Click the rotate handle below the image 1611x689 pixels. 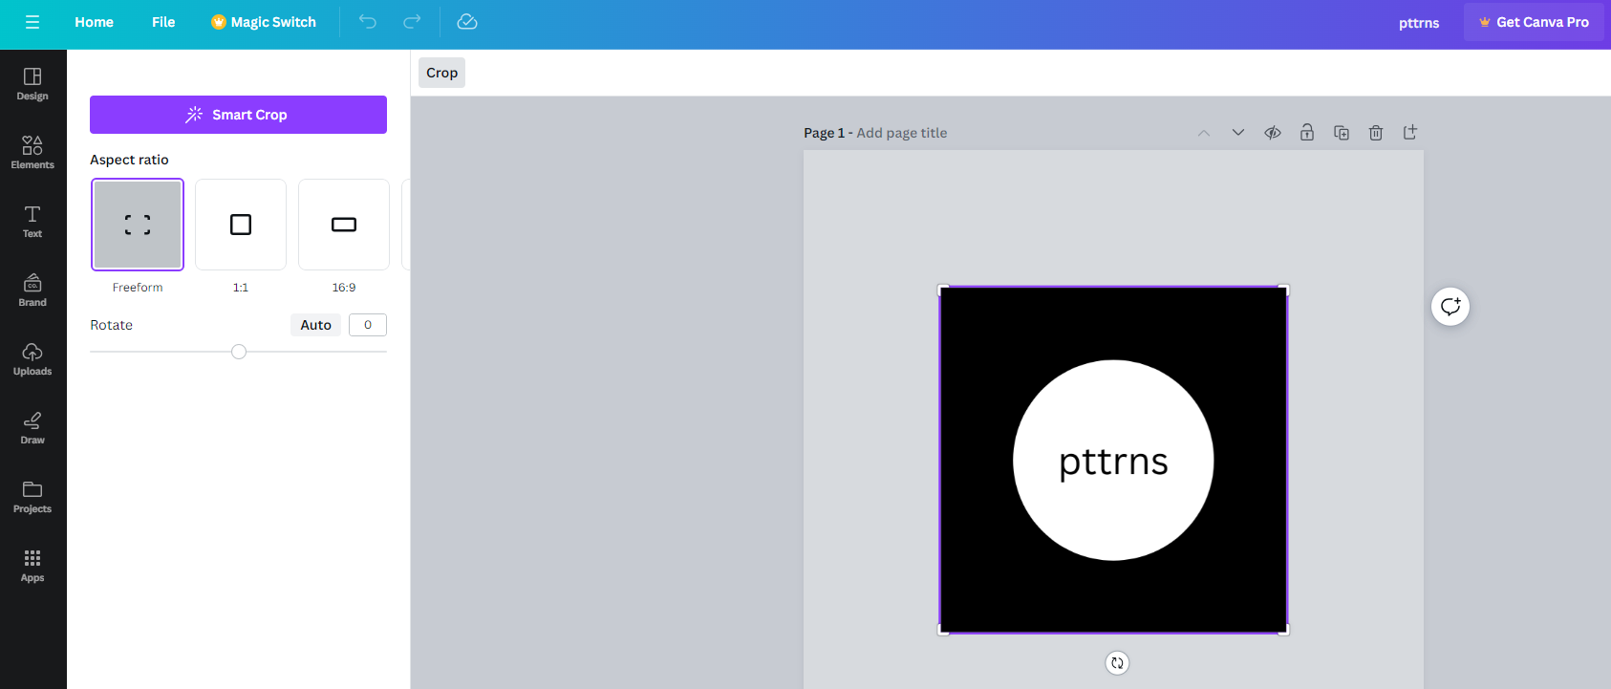click(1117, 663)
